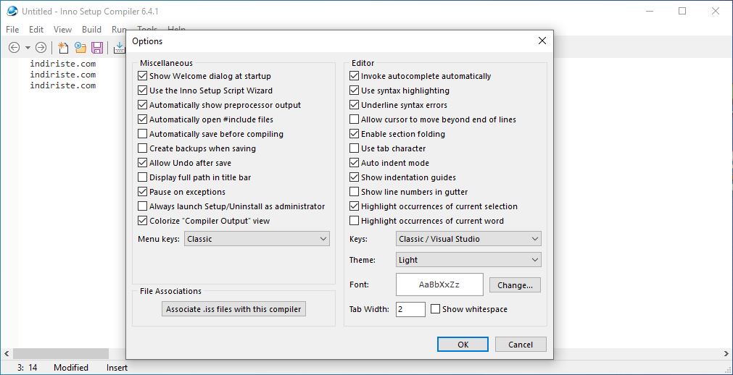Open the Menu keys dropdown
The image size is (733, 375).
(x=257, y=239)
